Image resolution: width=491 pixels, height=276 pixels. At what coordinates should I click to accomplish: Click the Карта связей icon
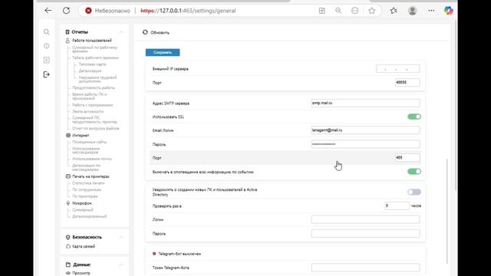point(68,246)
